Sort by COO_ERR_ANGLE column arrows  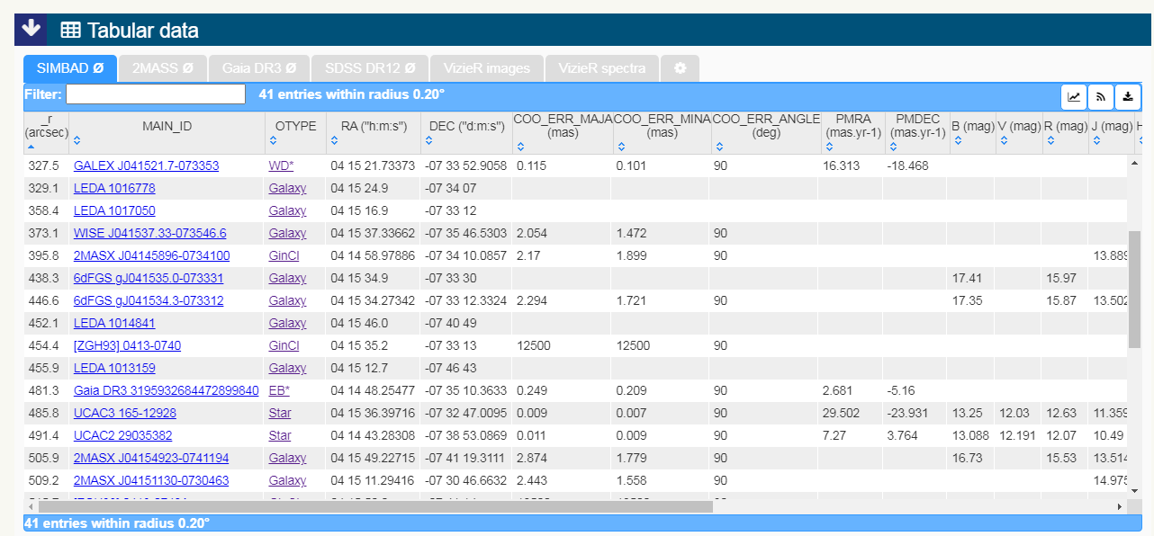718,146
